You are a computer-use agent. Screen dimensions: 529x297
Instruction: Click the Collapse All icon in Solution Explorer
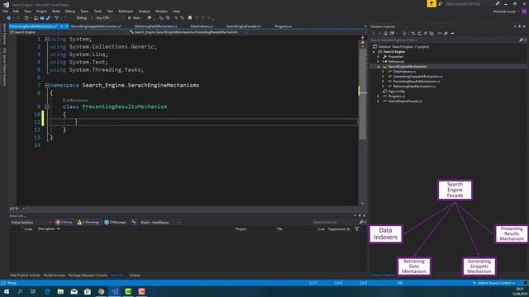pos(426,33)
